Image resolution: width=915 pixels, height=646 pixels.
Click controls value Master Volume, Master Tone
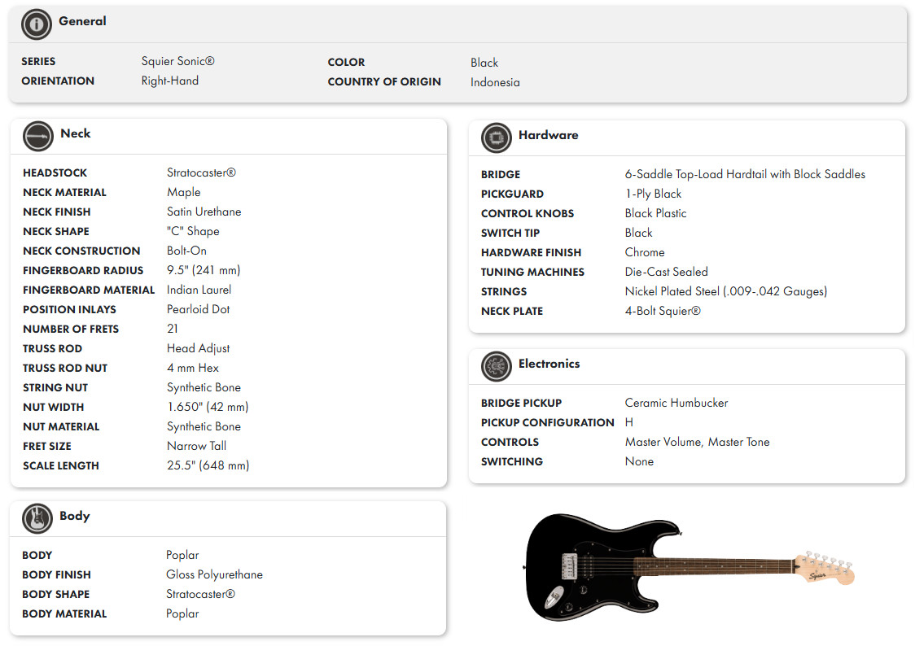point(698,442)
